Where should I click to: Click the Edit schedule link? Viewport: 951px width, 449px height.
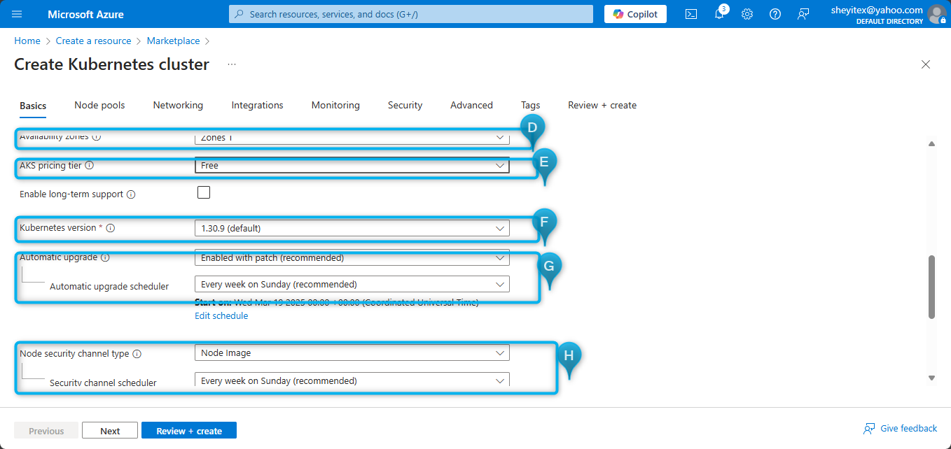pos(221,315)
